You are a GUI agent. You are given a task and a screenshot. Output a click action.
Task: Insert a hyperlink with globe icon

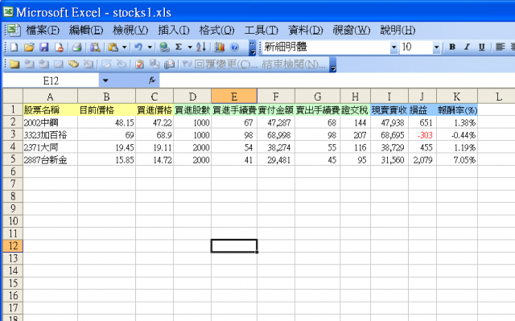(x=164, y=47)
